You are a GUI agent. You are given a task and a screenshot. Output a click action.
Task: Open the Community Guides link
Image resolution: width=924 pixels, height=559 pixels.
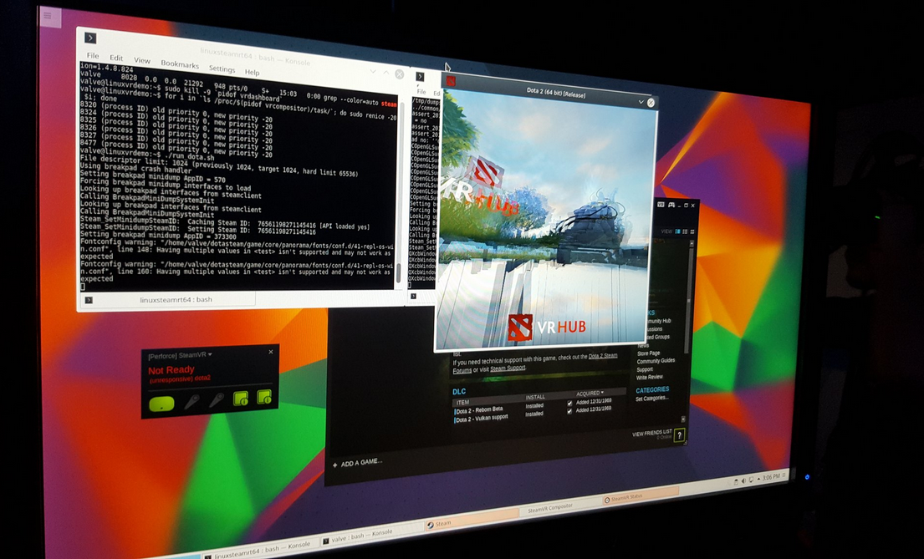click(656, 361)
